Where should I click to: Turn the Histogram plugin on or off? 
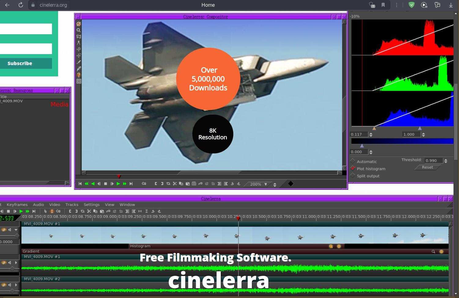pyautogui.click(x=339, y=246)
